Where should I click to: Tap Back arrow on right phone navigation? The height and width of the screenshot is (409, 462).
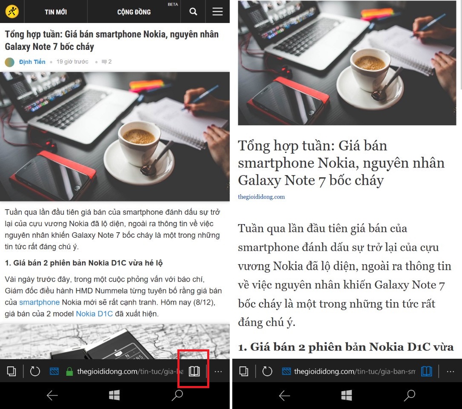pos(284,395)
